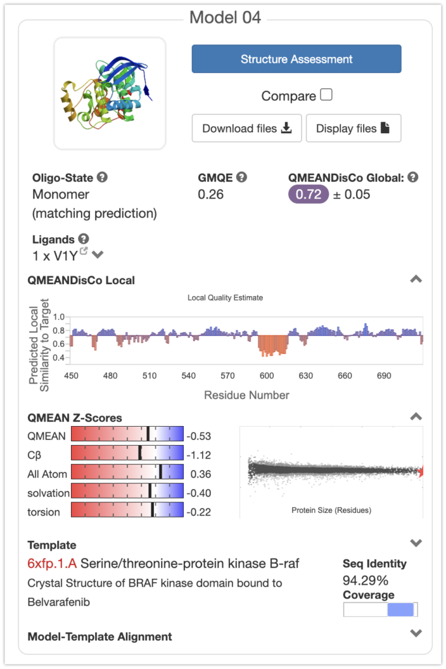Click the orange low-quality region in local quality plot
The height and width of the screenshot is (669, 446).
(273, 344)
